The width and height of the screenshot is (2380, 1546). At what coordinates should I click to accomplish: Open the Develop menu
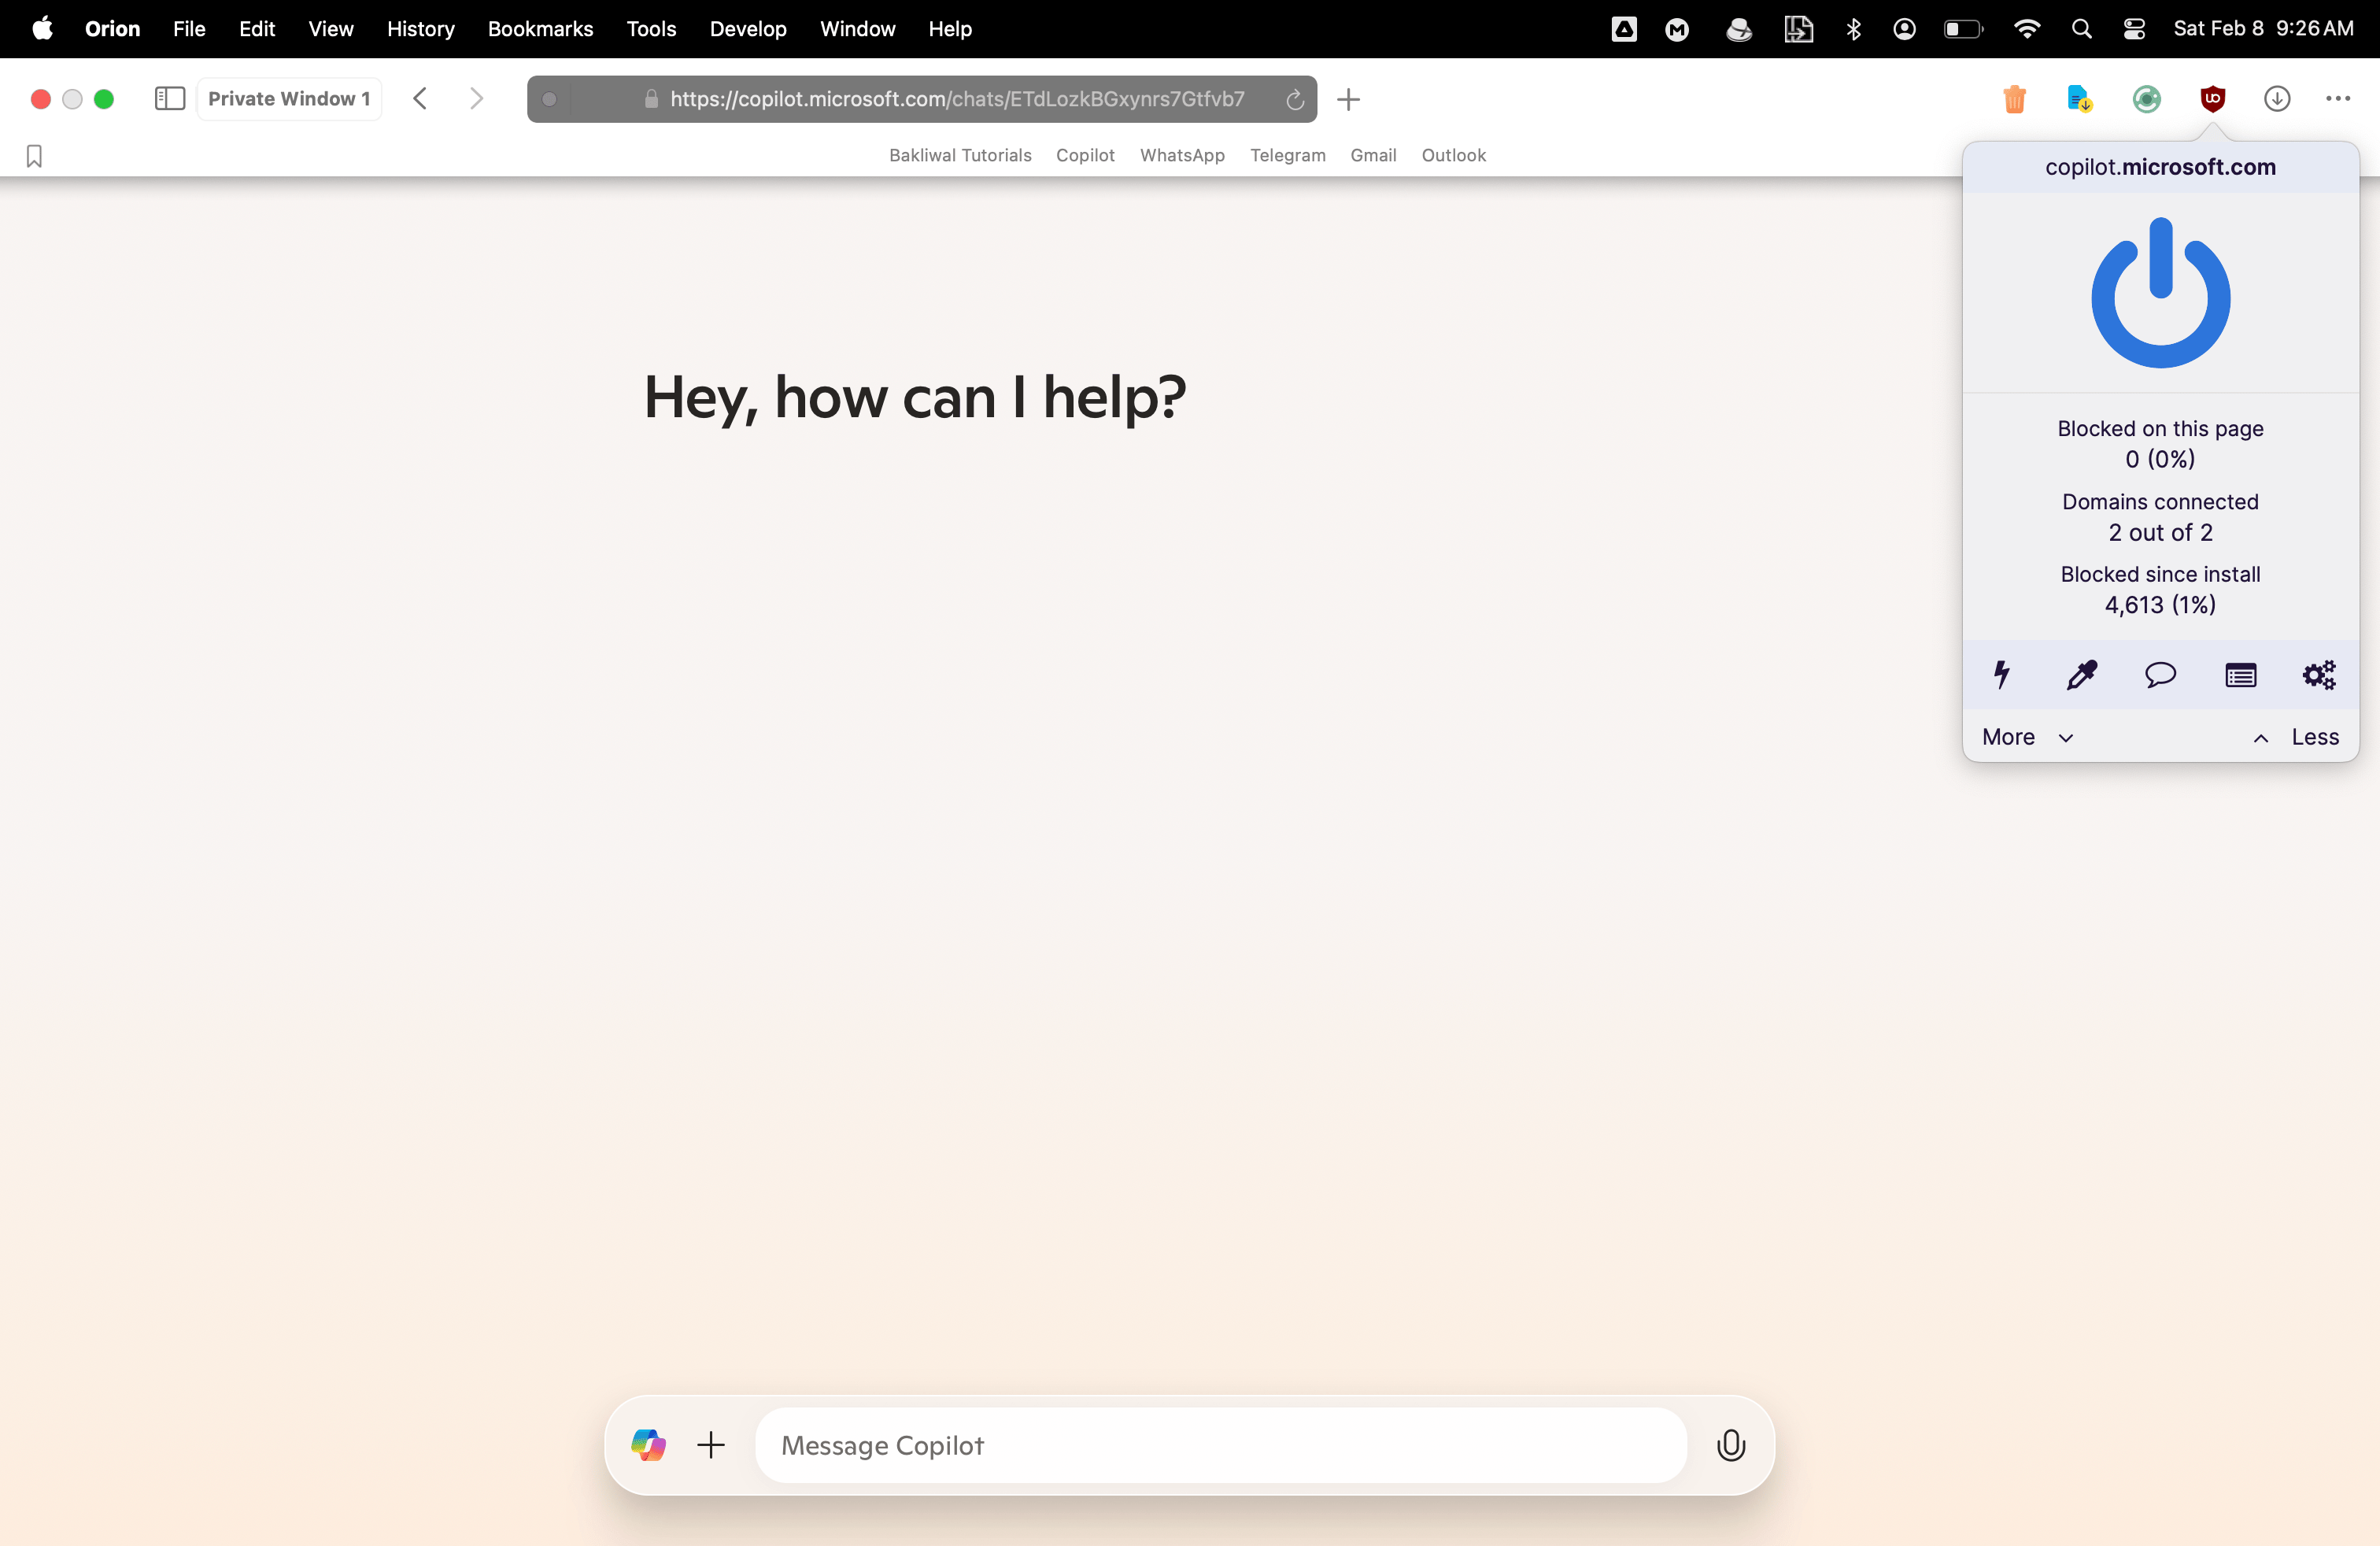pos(747,29)
